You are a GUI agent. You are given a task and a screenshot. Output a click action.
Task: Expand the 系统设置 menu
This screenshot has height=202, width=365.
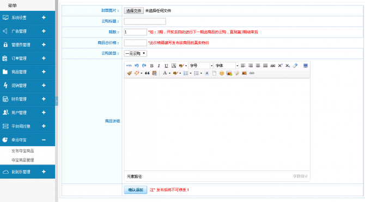click(x=27, y=17)
